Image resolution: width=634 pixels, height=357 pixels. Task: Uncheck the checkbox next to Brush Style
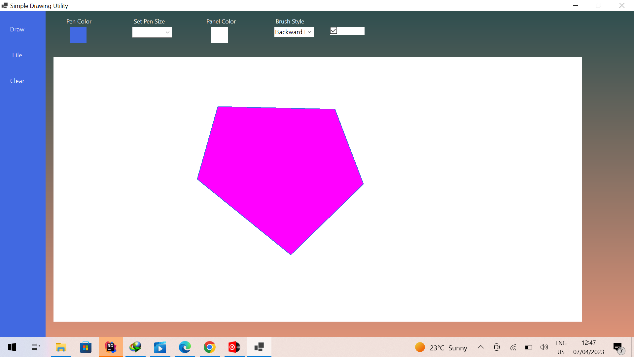pos(334,30)
